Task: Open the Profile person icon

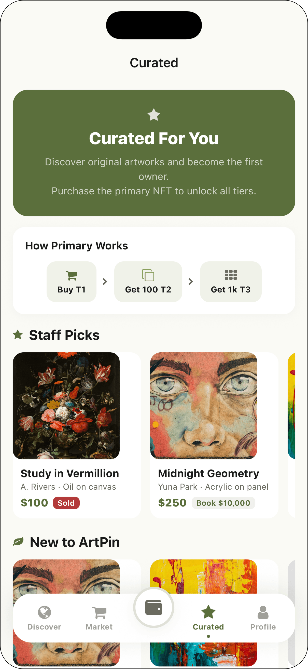Action: pos(263,612)
